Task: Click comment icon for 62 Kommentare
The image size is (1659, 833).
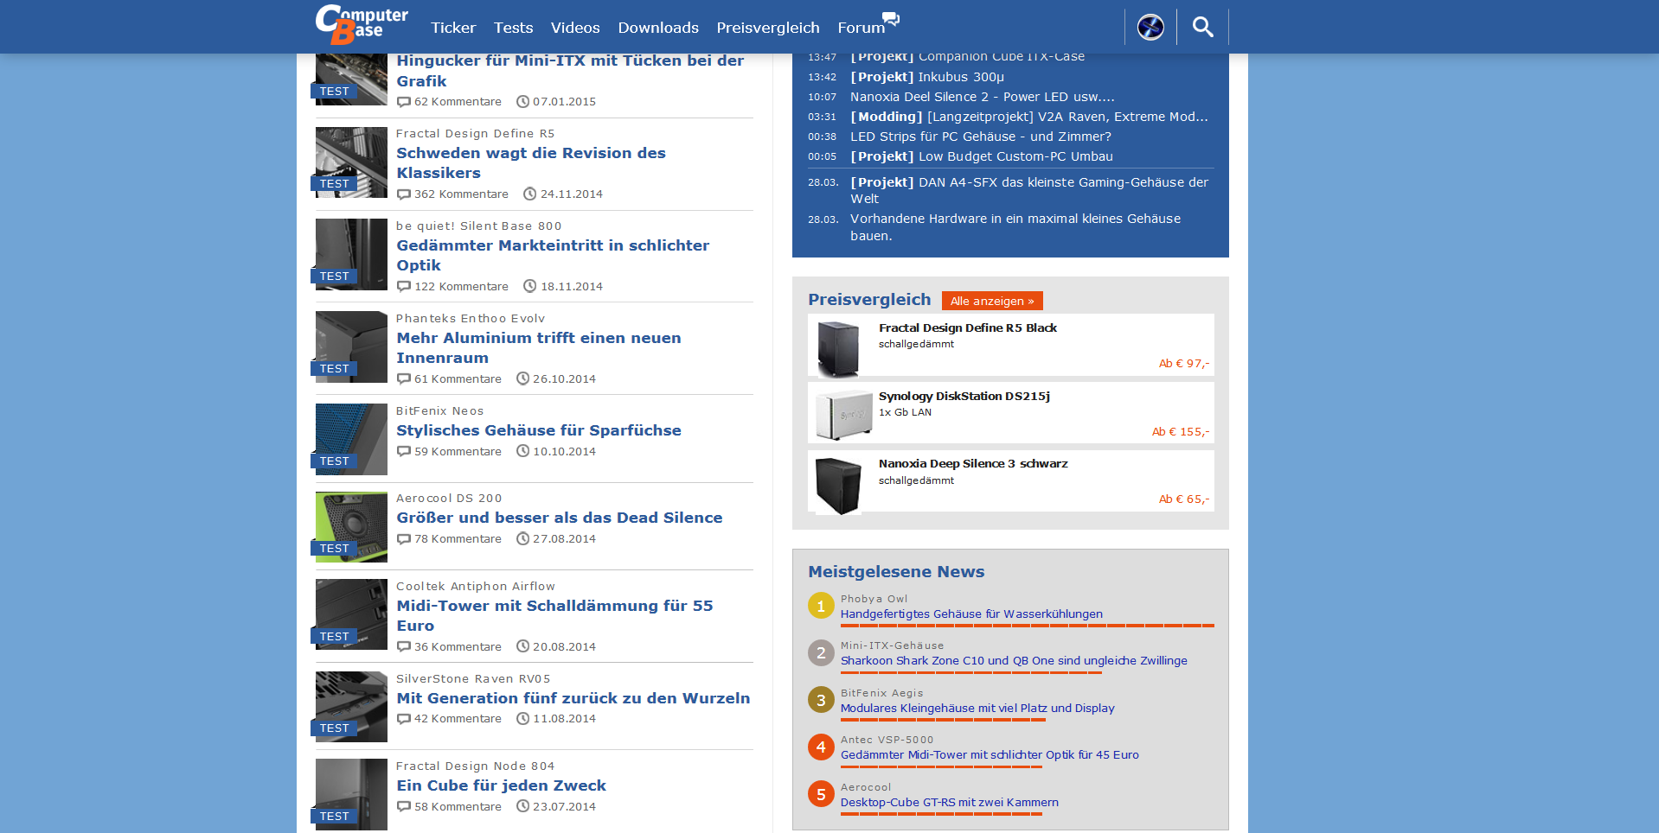Action: [404, 102]
